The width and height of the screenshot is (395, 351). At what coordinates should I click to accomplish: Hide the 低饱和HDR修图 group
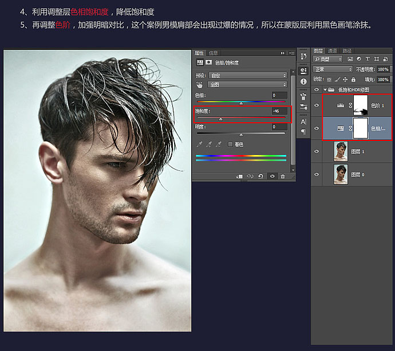coord(317,89)
